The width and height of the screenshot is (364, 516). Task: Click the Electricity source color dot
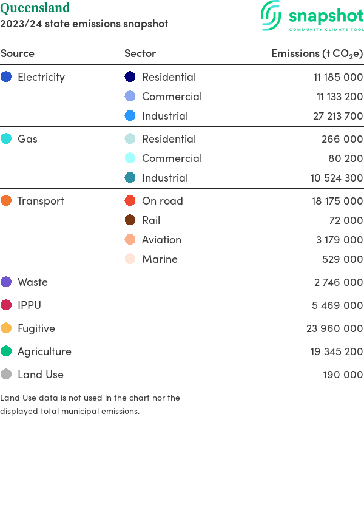coord(6,77)
